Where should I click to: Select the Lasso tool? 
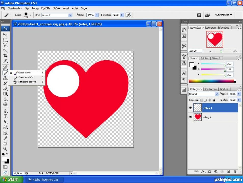(5, 45)
